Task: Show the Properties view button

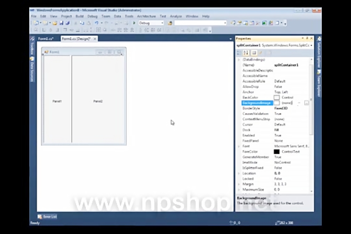Action: coord(254,53)
